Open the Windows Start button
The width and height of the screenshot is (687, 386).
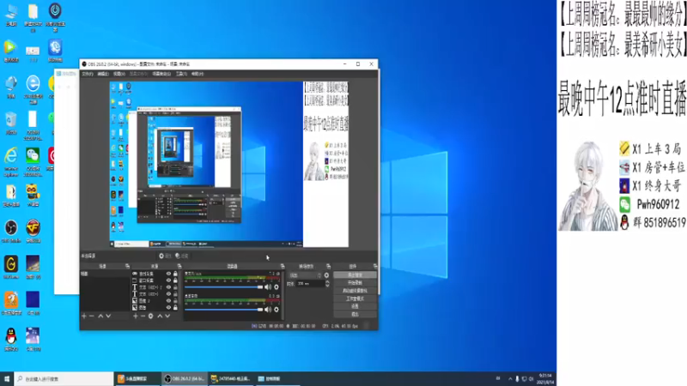(x=7, y=379)
